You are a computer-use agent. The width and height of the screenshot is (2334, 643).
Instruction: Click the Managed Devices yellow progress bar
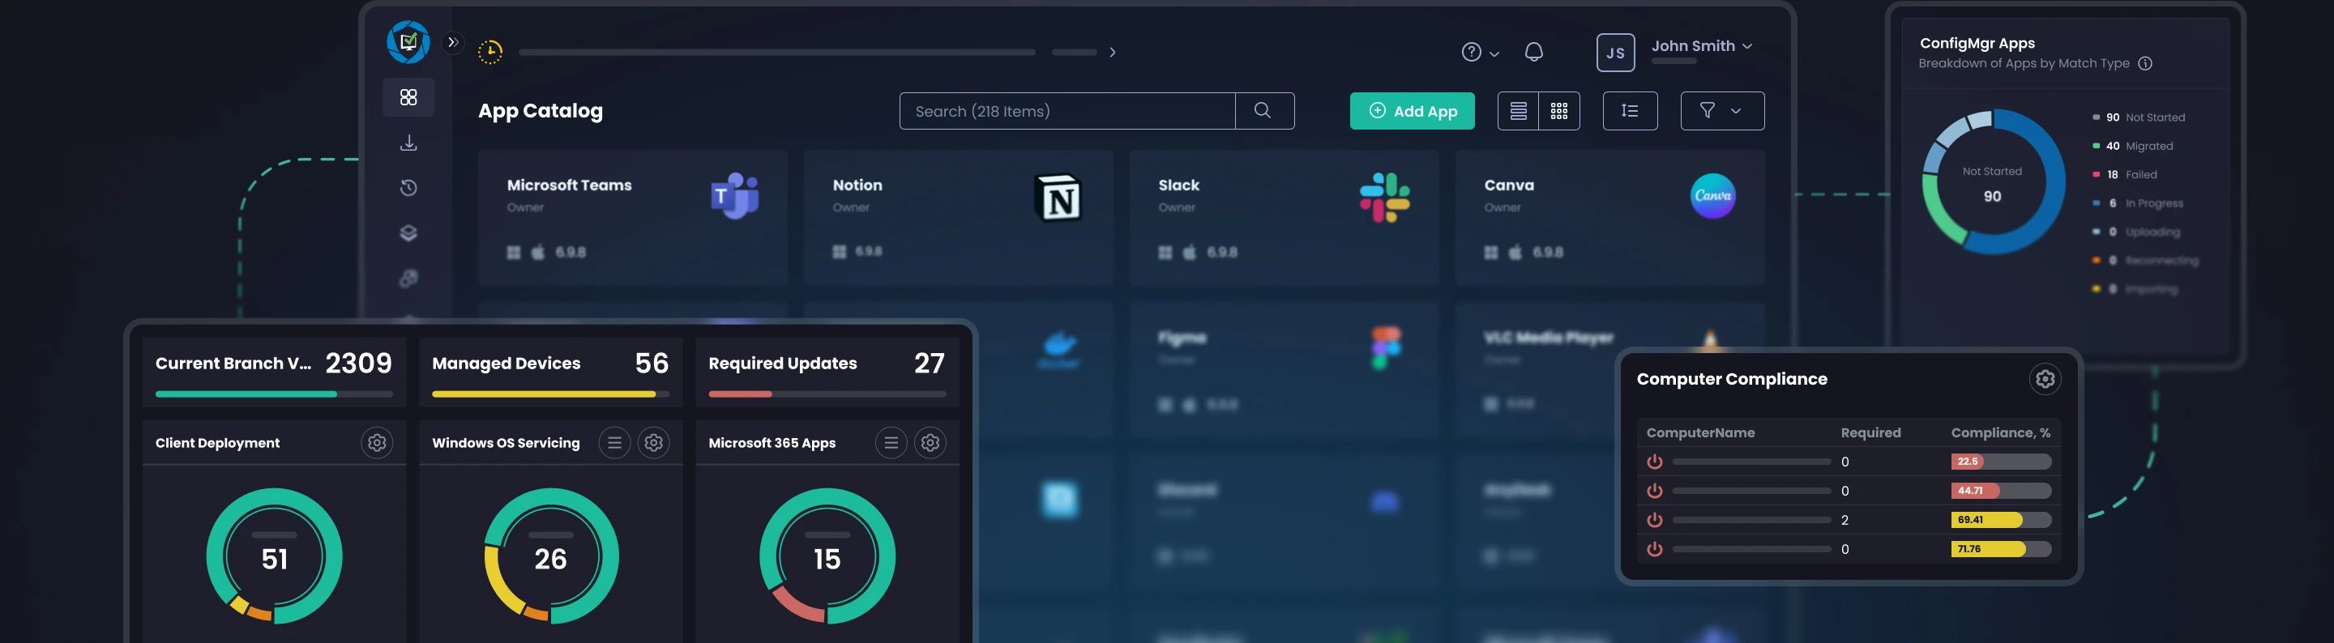(550, 394)
